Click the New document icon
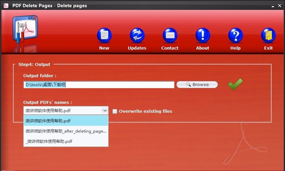This screenshot has height=171, width=285. 104,35
